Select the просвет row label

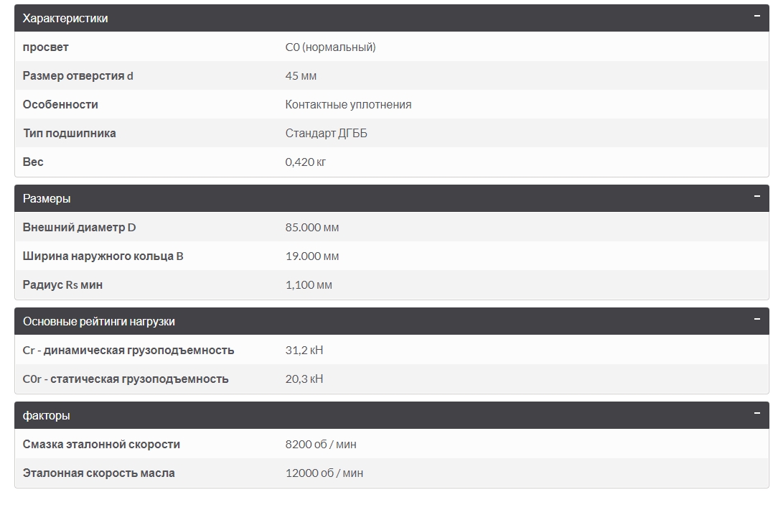pos(45,47)
